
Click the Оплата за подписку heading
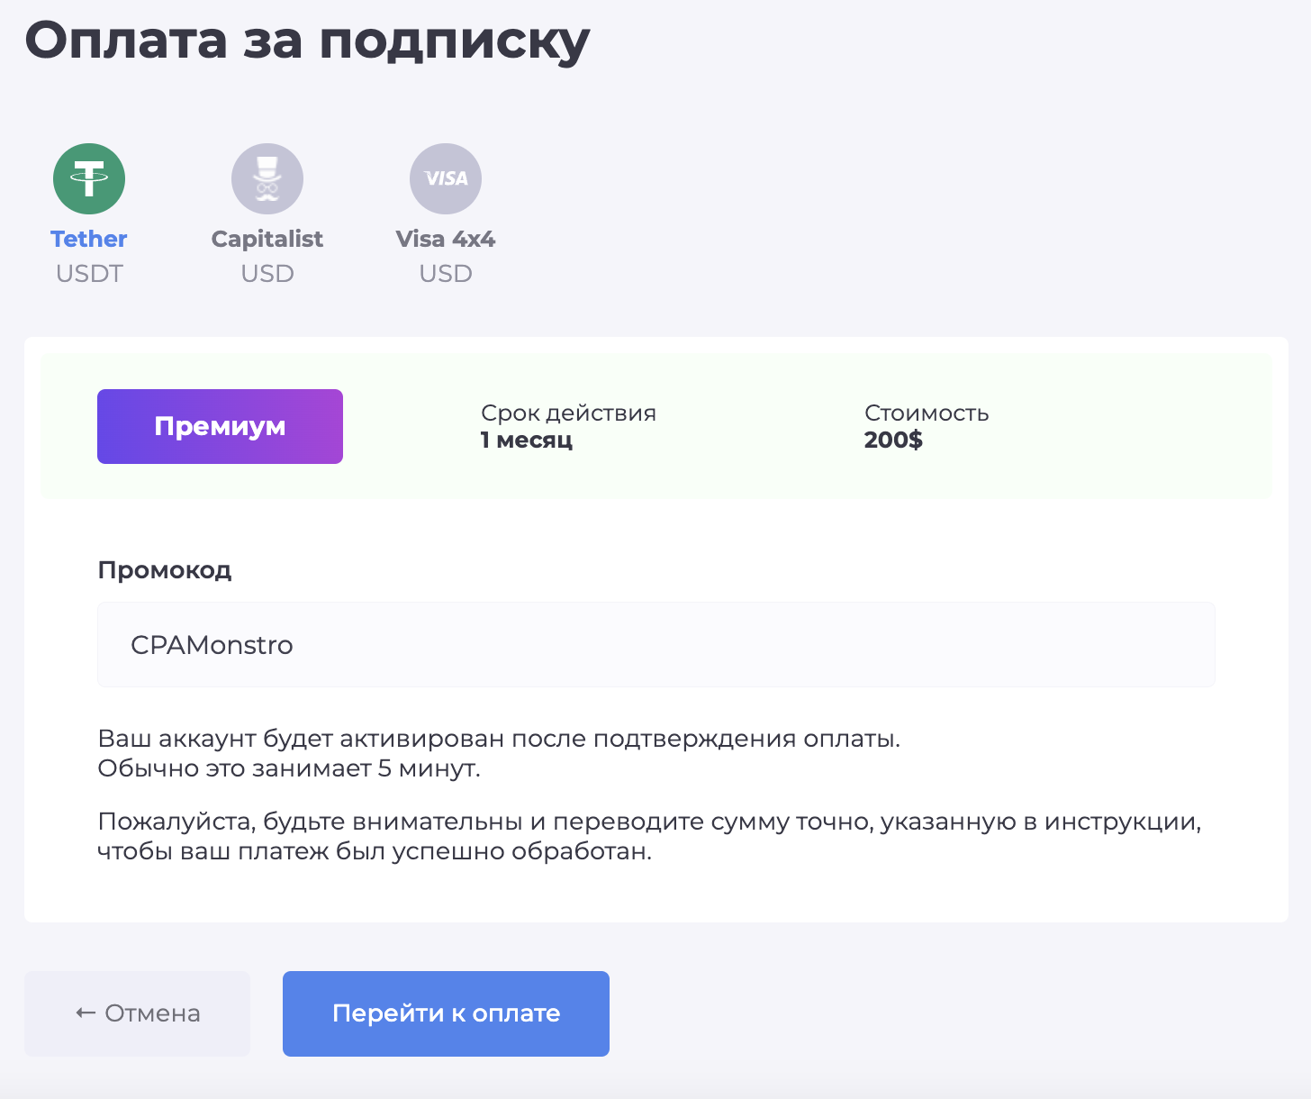pos(307,41)
